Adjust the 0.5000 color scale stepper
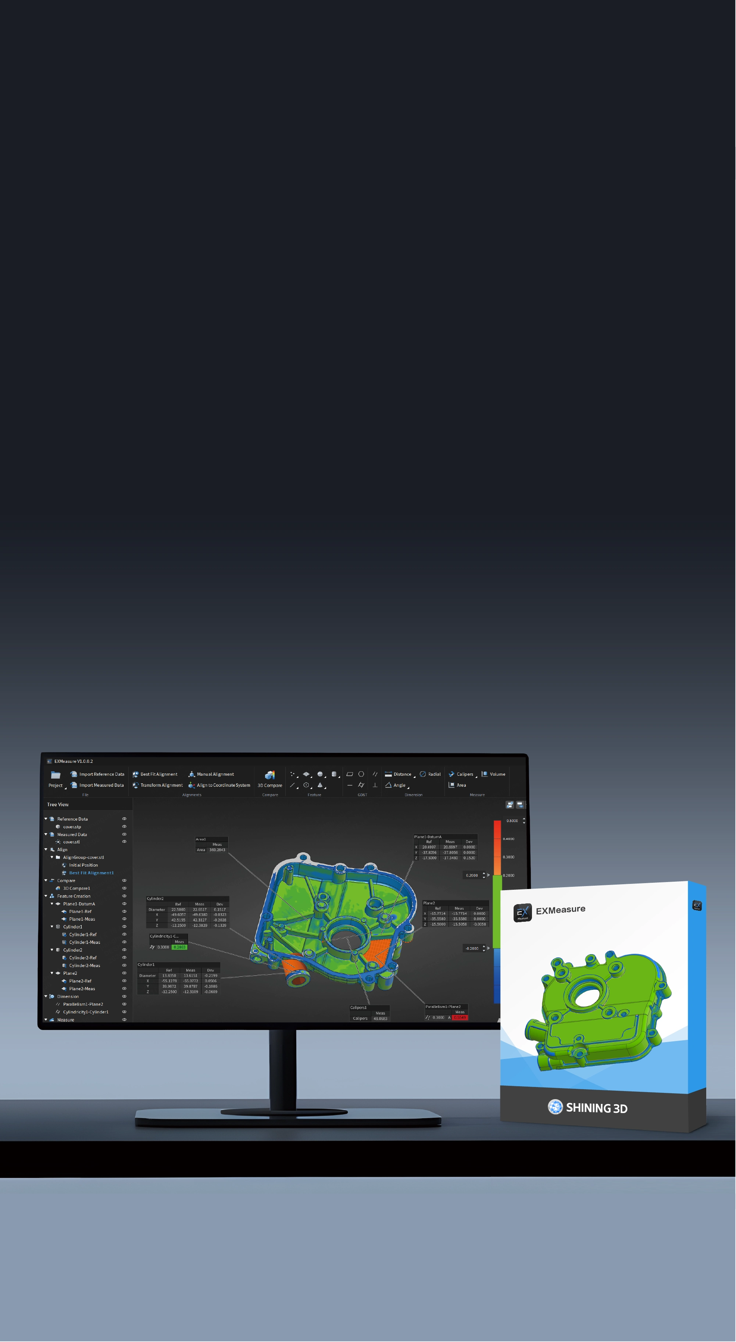 pos(524,821)
